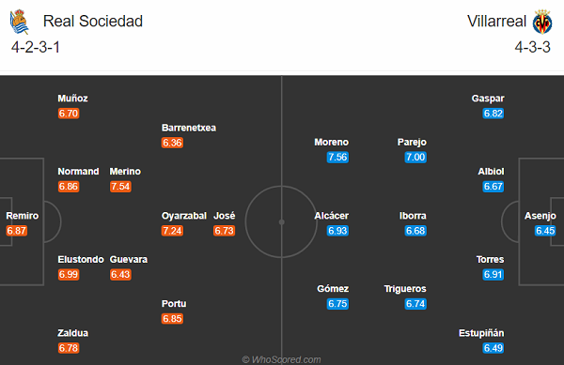The height and width of the screenshot is (365, 564).
Task: Click the WhoScored.com watermark
Action: click(281, 359)
